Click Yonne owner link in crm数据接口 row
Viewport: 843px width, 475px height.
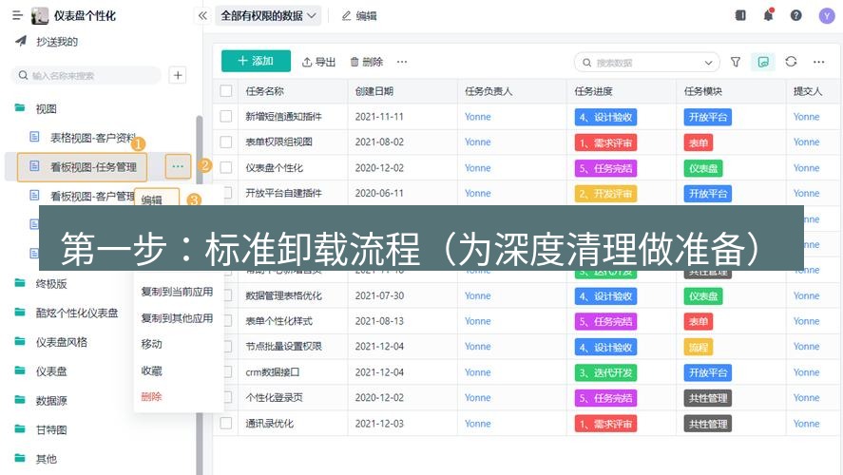pyautogui.click(x=477, y=372)
